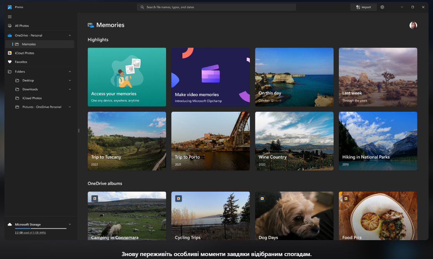433x259 pixels.
Task: Open Settings gear icon
Action: 382,7
